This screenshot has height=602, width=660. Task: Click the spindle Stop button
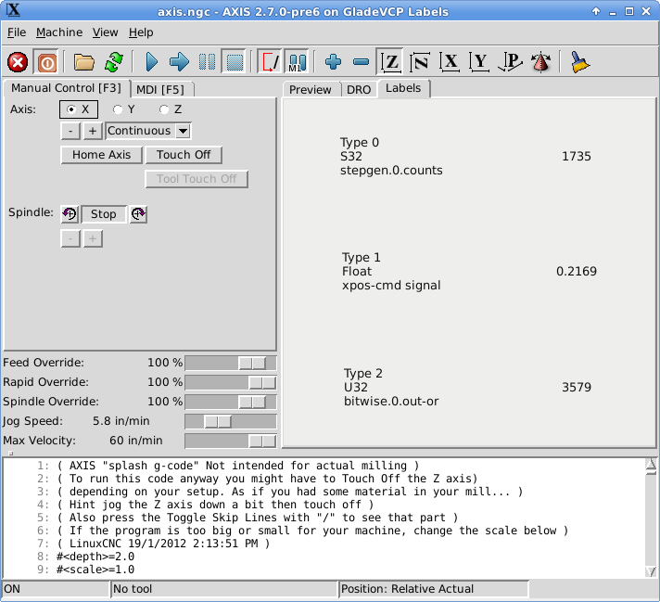click(104, 214)
